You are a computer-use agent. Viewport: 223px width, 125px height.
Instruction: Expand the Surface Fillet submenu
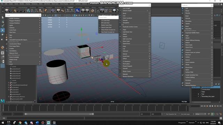pos(212,72)
